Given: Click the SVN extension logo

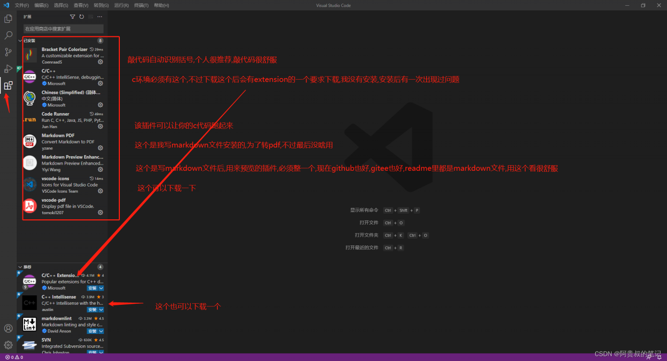Looking at the screenshot, I should coord(30,345).
